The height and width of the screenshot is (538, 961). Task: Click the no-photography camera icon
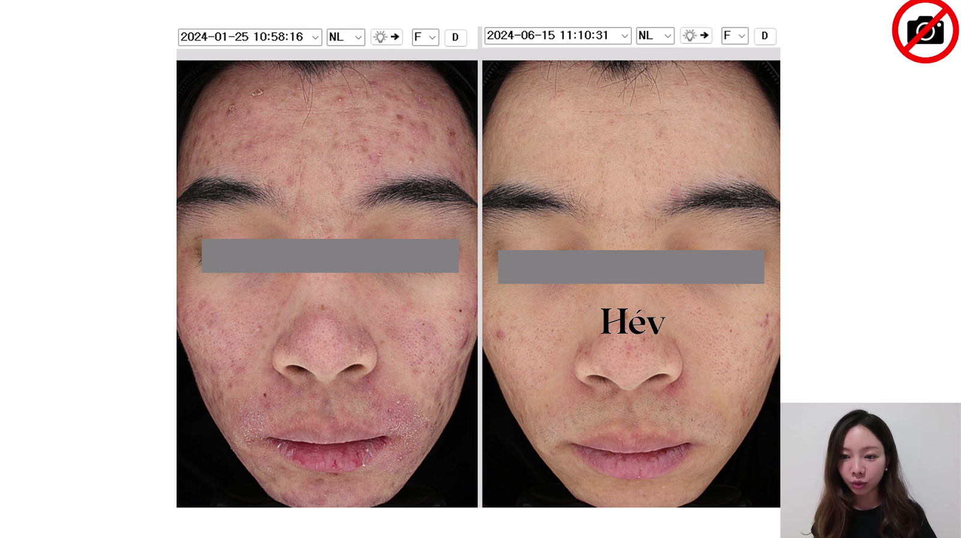click(925, 31)
